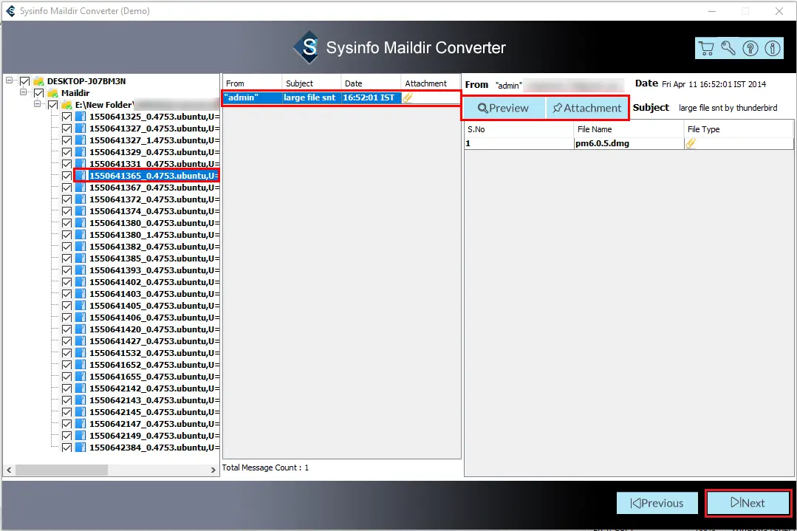Select the pm6.0.5.dmg attachment row
Screen dimensions: 797x531
click(629, 143)
